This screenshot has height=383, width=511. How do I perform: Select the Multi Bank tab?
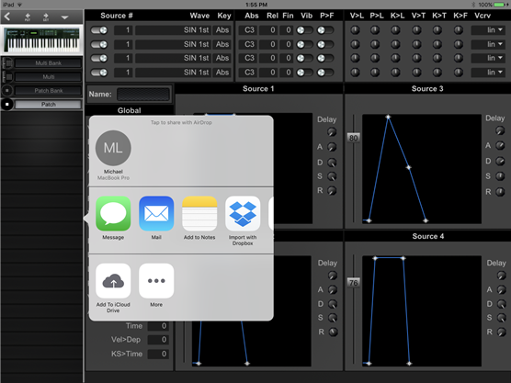tap(48, 62)
